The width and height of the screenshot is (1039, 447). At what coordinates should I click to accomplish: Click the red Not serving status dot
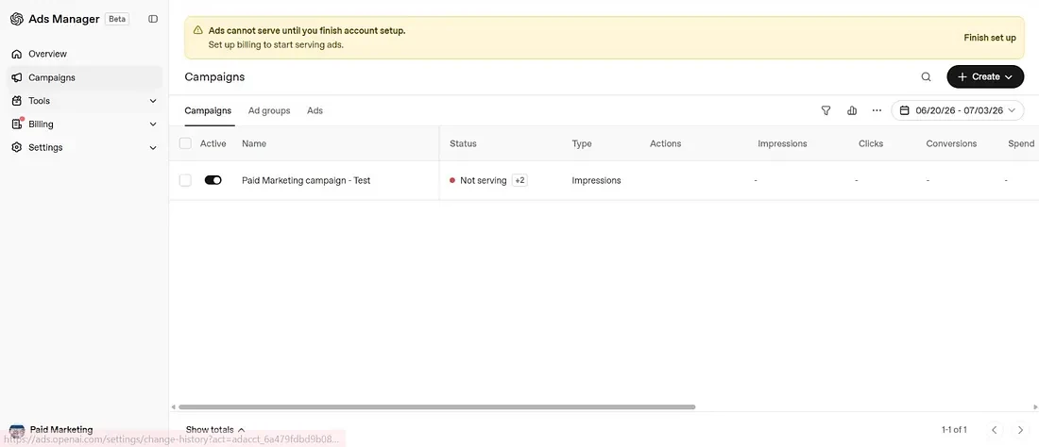[x=452, y=180]
